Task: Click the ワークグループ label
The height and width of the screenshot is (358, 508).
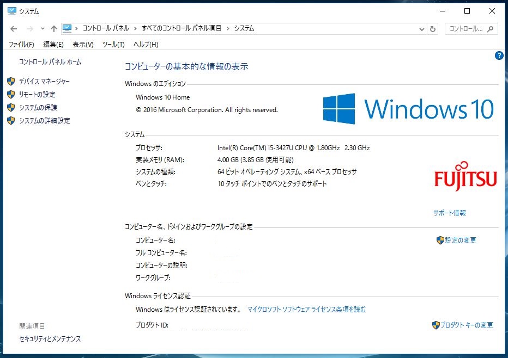Action: (x=153, y=277)
